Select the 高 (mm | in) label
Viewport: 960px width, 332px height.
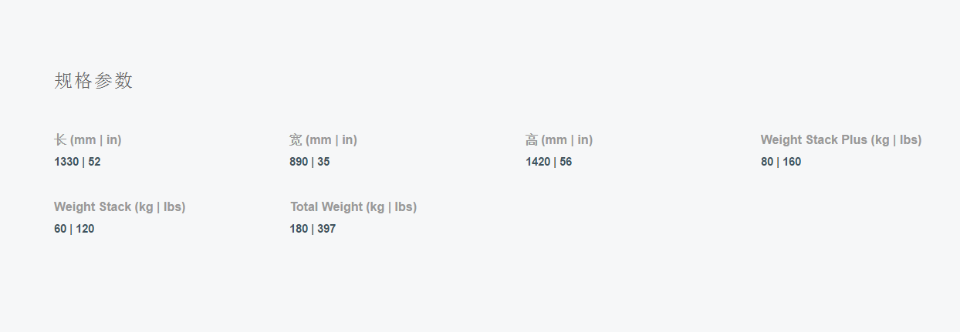(559, 139)
